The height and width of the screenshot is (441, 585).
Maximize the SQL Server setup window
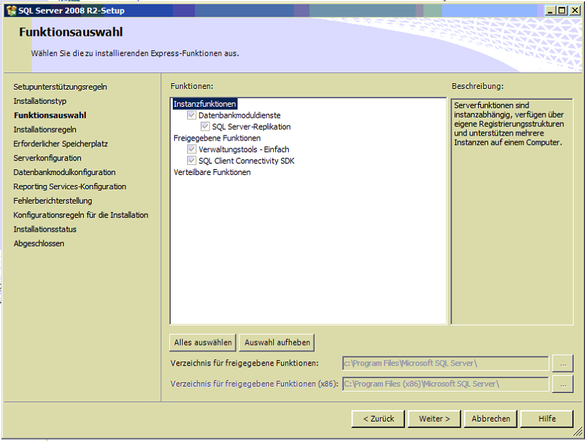pyautogui.click(x=562, y=11)
